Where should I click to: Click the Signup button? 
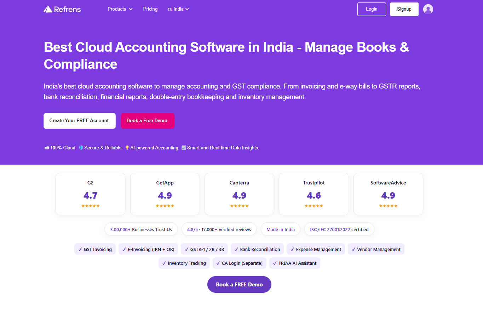(x=404, y=9)
